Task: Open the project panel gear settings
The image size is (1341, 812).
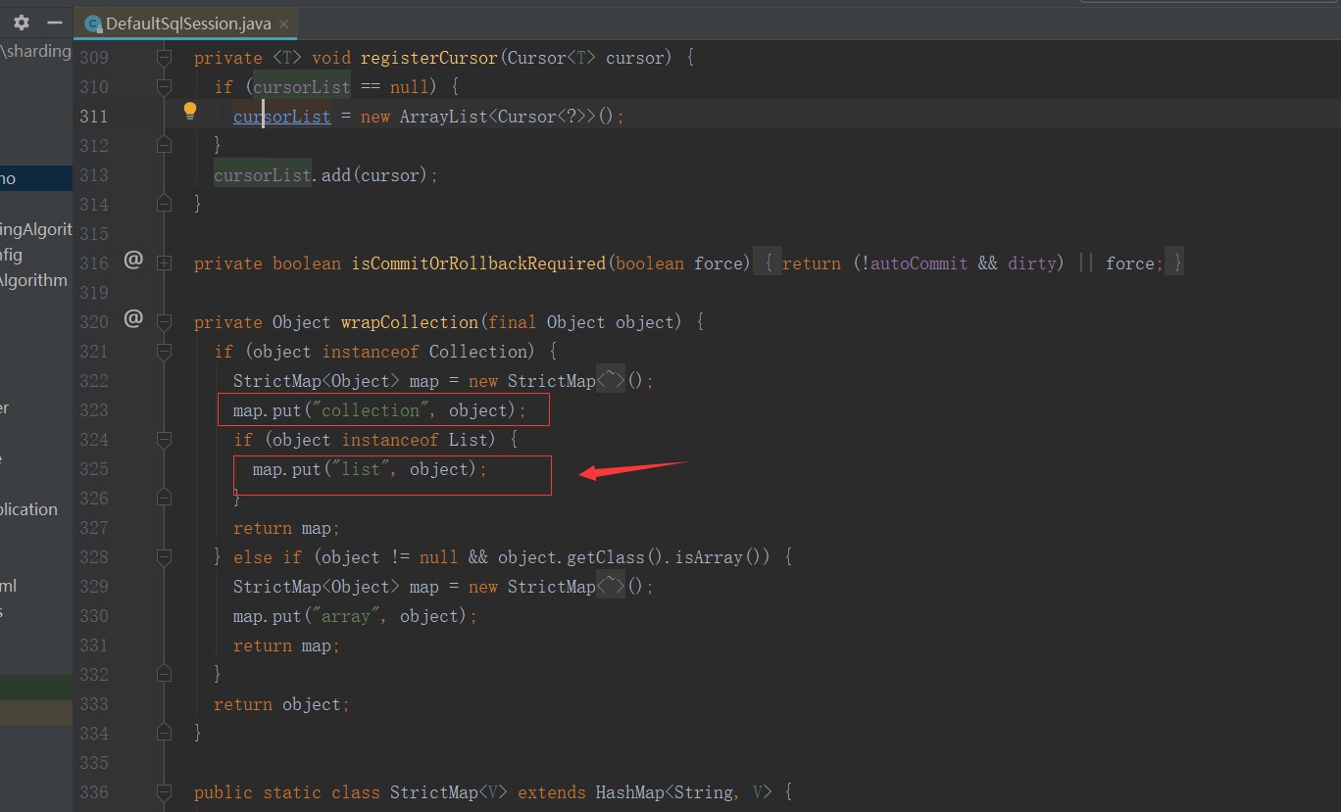Action: 22,23
